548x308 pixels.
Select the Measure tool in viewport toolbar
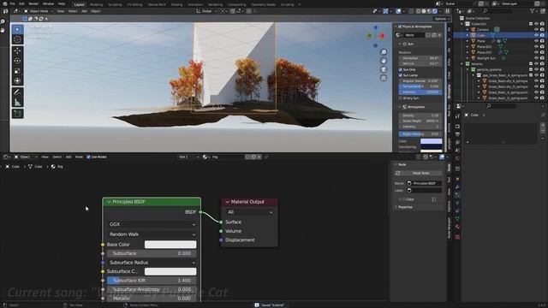click(17, 103)
